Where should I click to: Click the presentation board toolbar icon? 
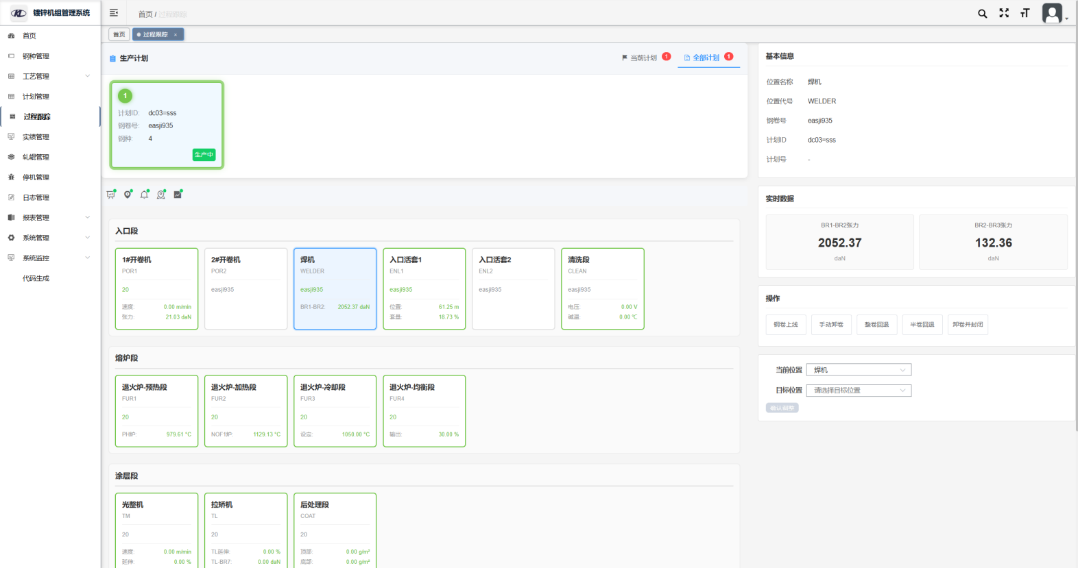111,195
